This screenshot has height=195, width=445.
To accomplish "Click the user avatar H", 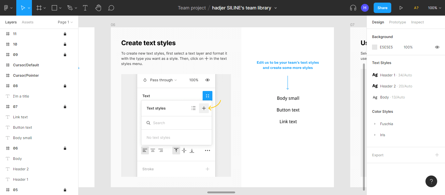I will [365, 8].
